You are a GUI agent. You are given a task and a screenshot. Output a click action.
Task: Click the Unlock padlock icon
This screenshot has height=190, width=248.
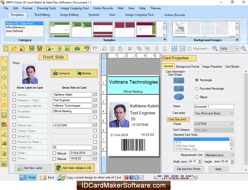(165, 49)
